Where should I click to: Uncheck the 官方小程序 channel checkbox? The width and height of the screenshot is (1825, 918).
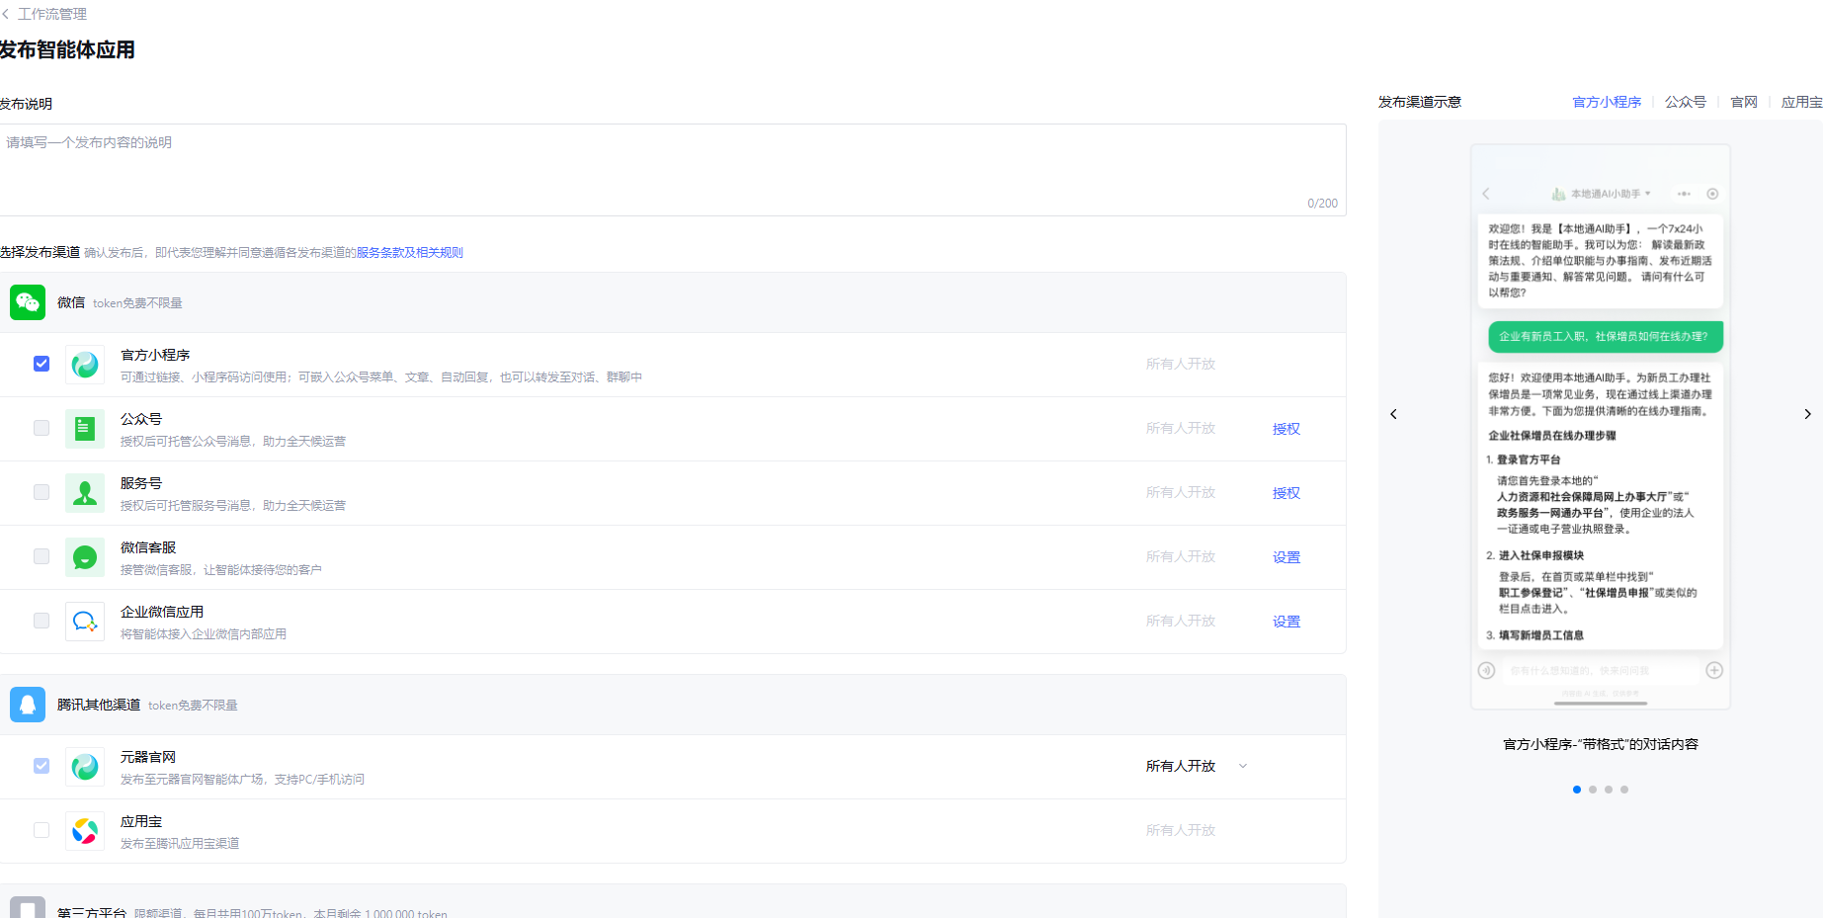click(x=41, y=364)
